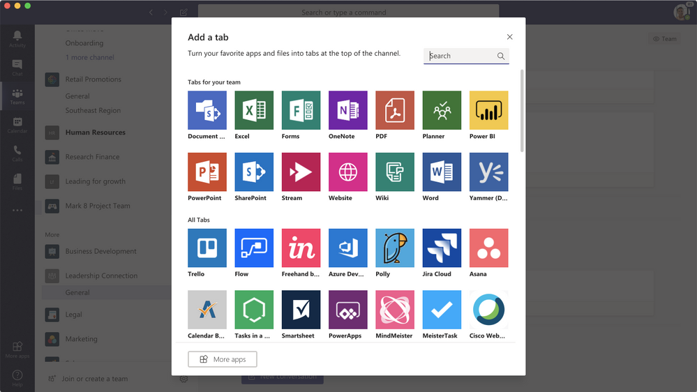Select the OneNote app tile
Viewport: 697px width, 392px height.
point(348,110)
